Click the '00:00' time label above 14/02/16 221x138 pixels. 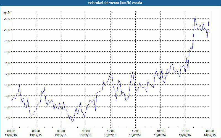(x=210, y=131)
